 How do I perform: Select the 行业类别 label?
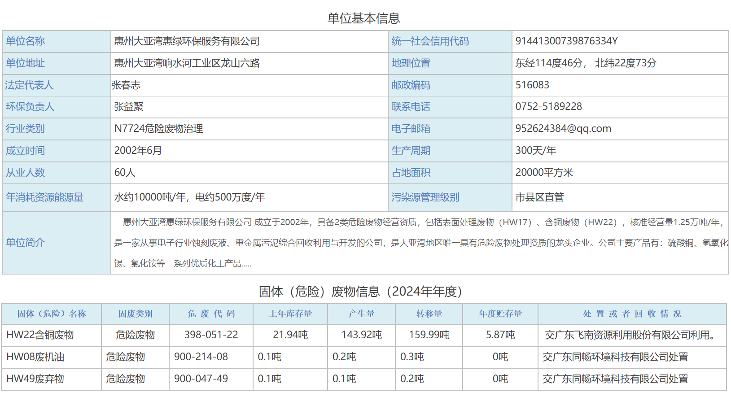25,129
